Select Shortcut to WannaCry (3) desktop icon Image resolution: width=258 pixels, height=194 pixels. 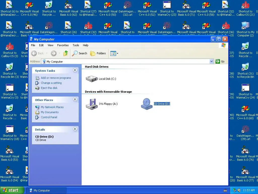pyautogui.click(x=10, y=91)
